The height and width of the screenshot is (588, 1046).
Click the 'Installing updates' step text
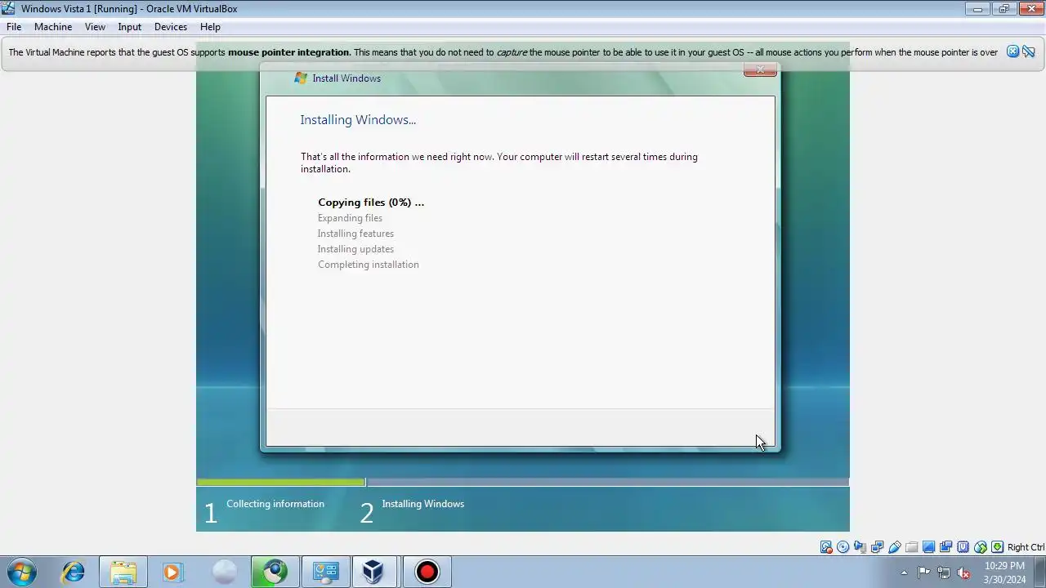click(355, 249)
